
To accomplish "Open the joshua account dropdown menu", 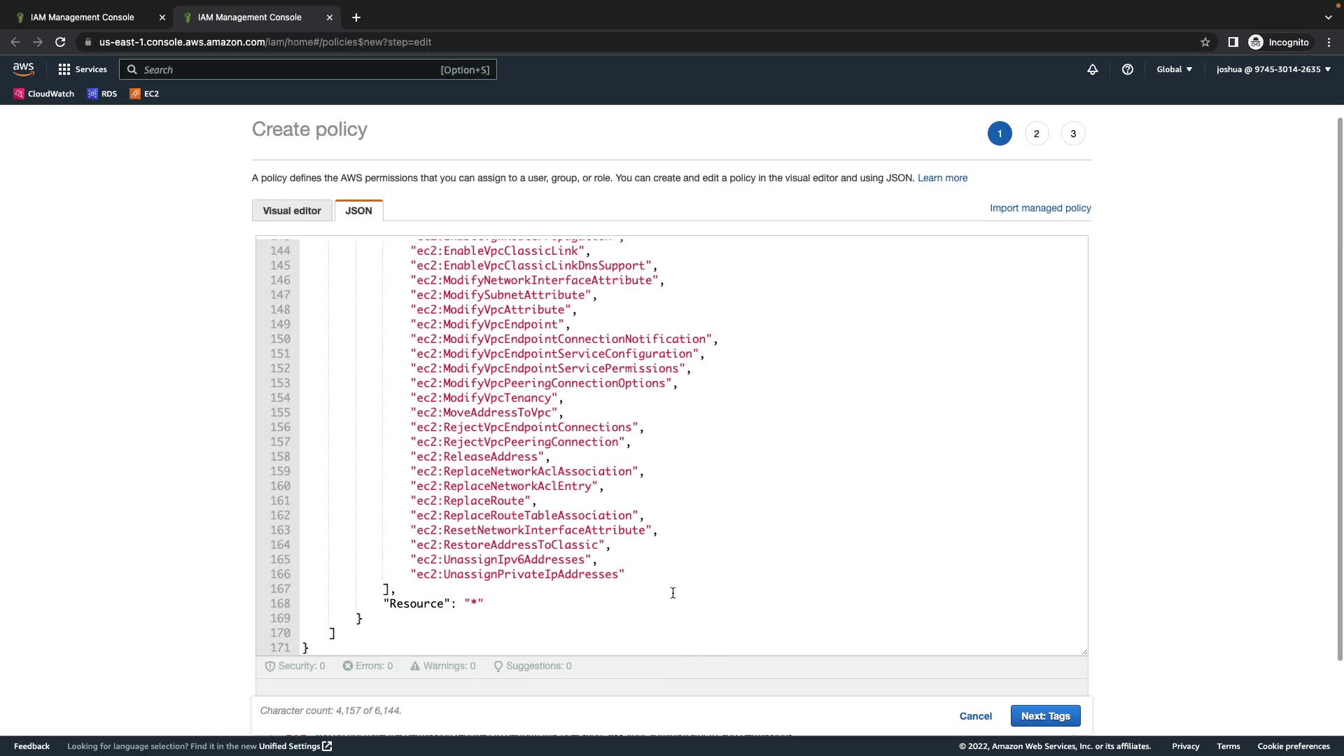I will (1273, 69).
